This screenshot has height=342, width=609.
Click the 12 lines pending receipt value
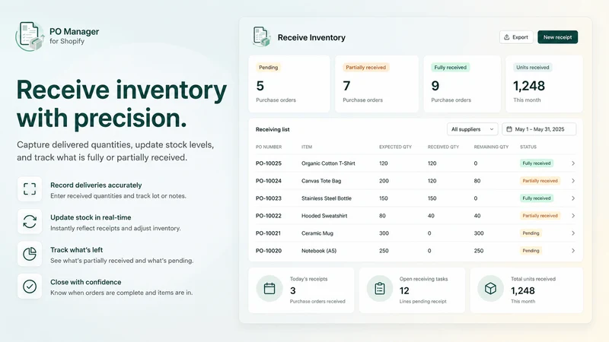(404, 290)
